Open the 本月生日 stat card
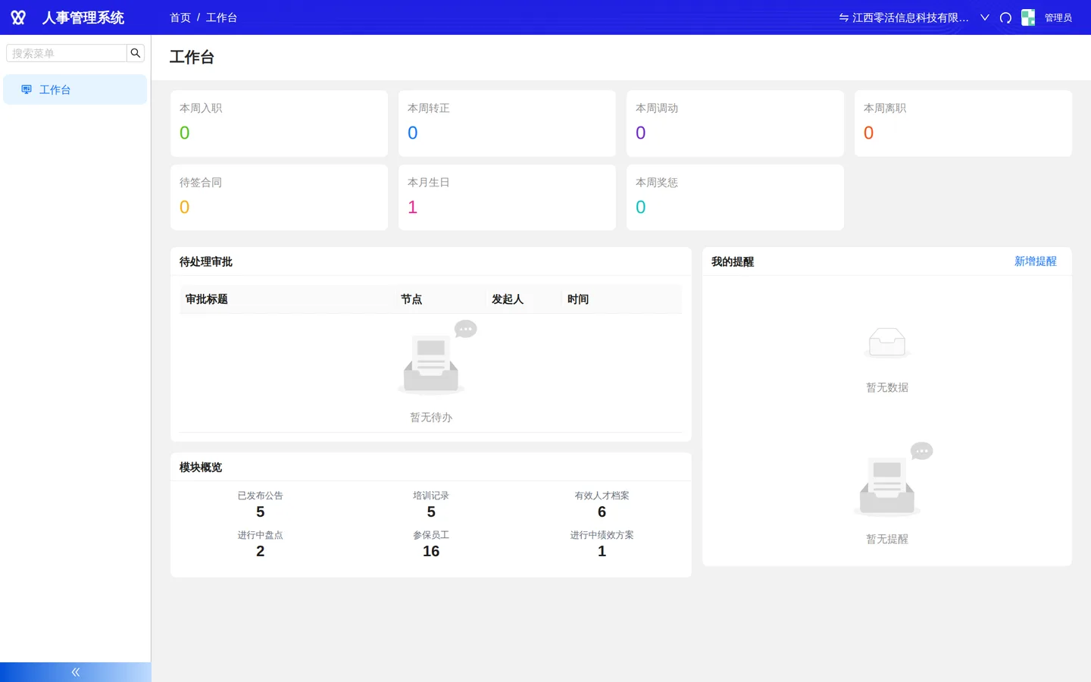This screenshot has width=1091, height=682. point(507,198)
